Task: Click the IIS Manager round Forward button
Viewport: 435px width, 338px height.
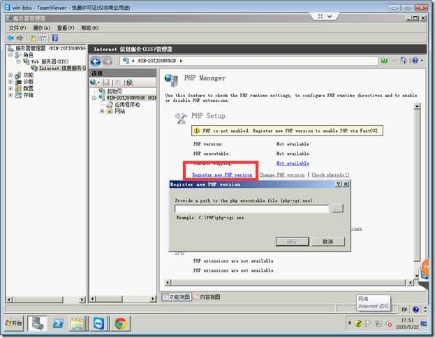Action: click(108, 61)
